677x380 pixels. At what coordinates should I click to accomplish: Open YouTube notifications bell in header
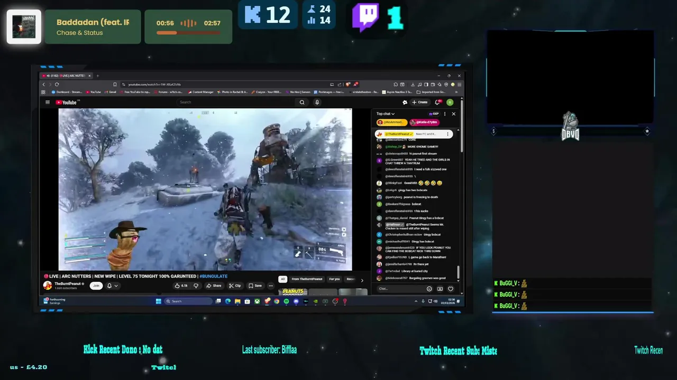coord(437,102)
